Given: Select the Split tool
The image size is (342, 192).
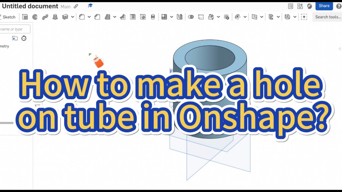Looking at the screenshot, I should tap(201, 17).
